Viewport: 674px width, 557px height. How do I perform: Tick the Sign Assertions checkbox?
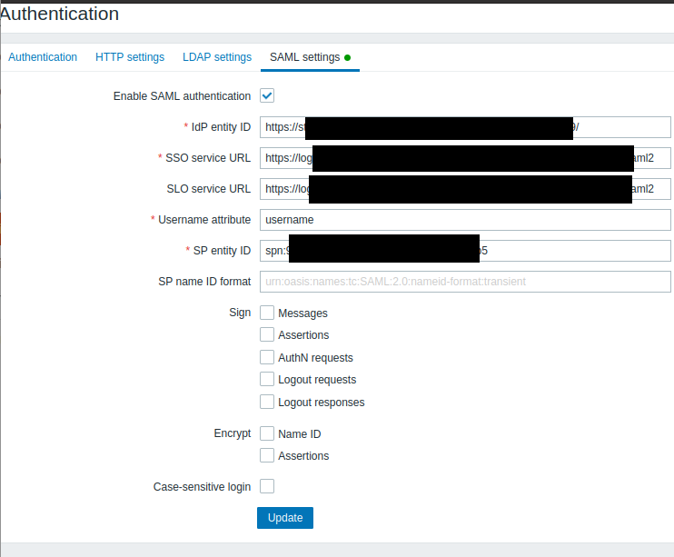267,334
